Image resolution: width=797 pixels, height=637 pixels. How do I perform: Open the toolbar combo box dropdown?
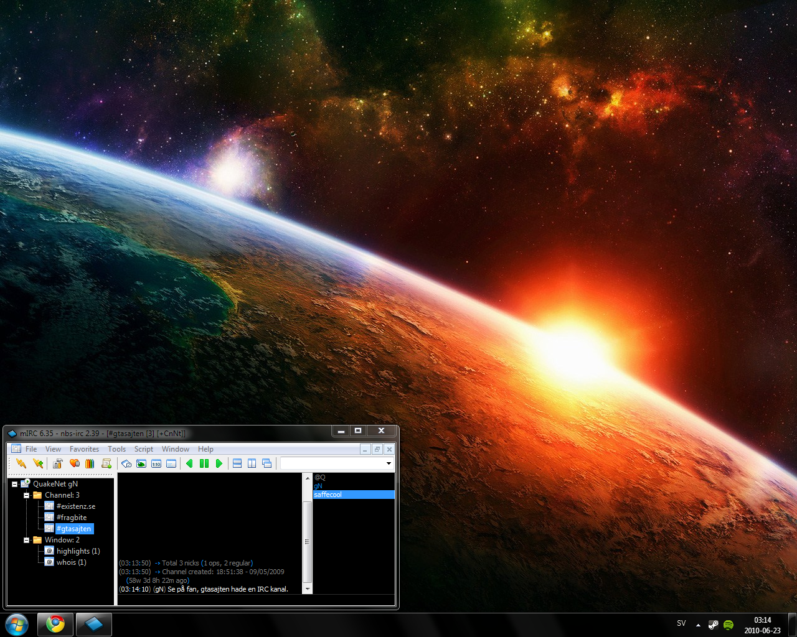[389, 463]
